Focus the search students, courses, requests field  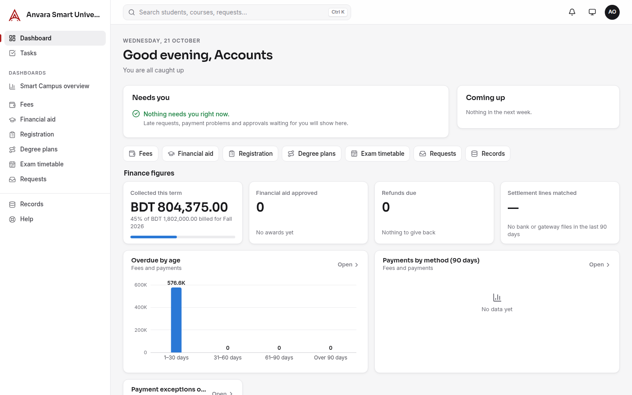click(x=237, y=12)
